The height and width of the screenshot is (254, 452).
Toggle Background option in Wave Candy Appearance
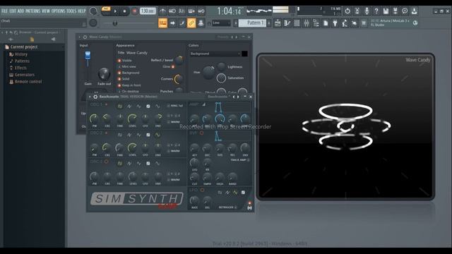coord(119,73)
